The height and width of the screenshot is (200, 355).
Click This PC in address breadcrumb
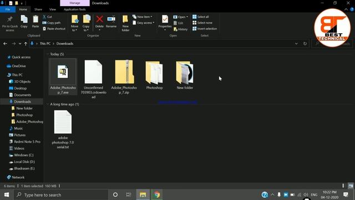point(45,43)
